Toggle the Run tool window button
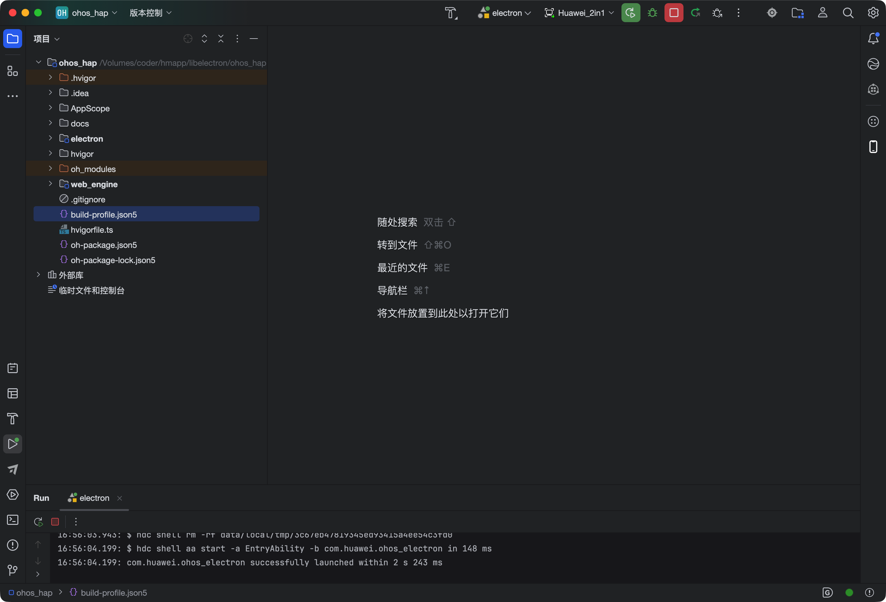The image size is (886, 602). 13,444
